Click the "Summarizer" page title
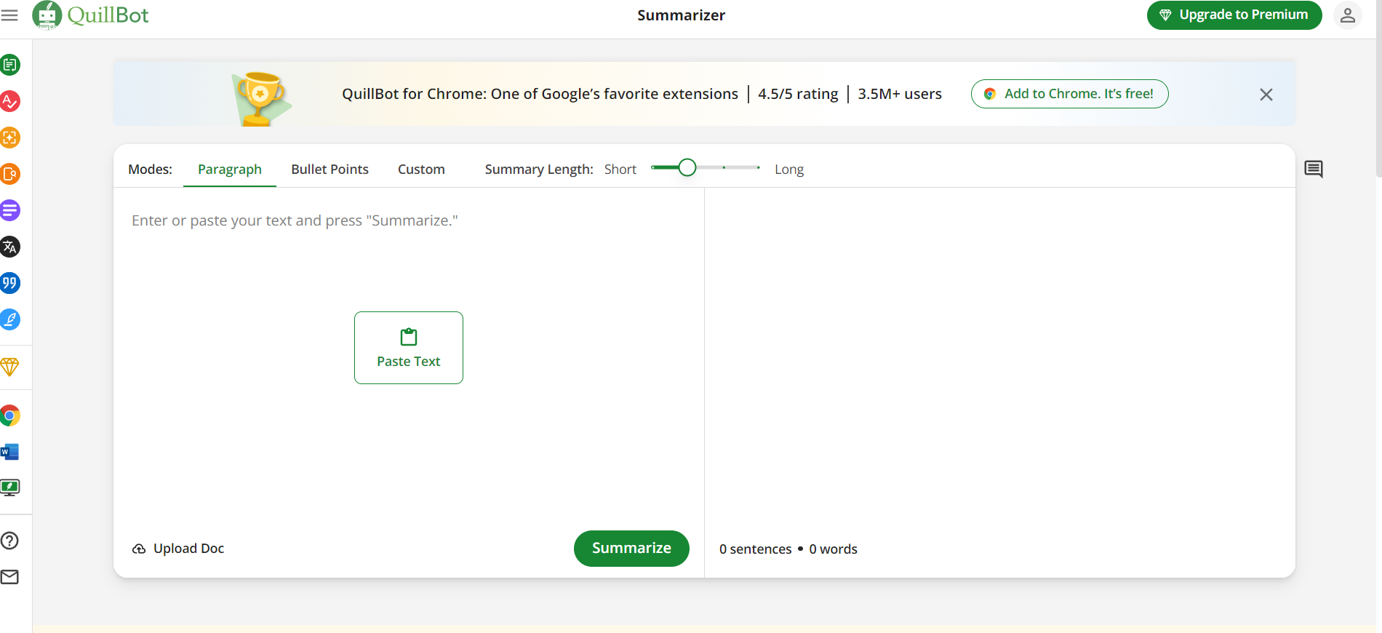The image size is (1382, 633). [x=682, y=15]
